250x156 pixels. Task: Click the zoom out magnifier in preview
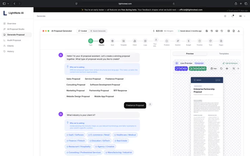tap(234, 68)
